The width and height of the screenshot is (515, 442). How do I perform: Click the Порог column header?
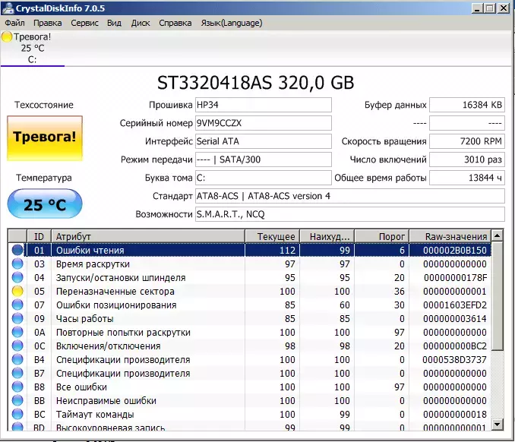point(382,236)
